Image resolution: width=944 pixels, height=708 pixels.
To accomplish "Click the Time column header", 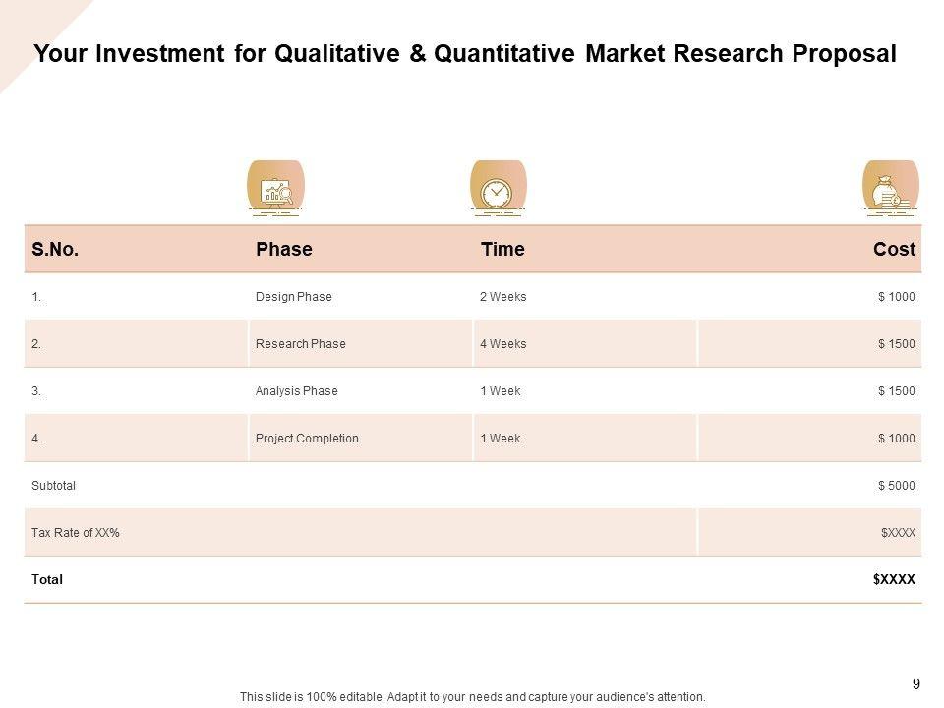I will tap(502, 250).
